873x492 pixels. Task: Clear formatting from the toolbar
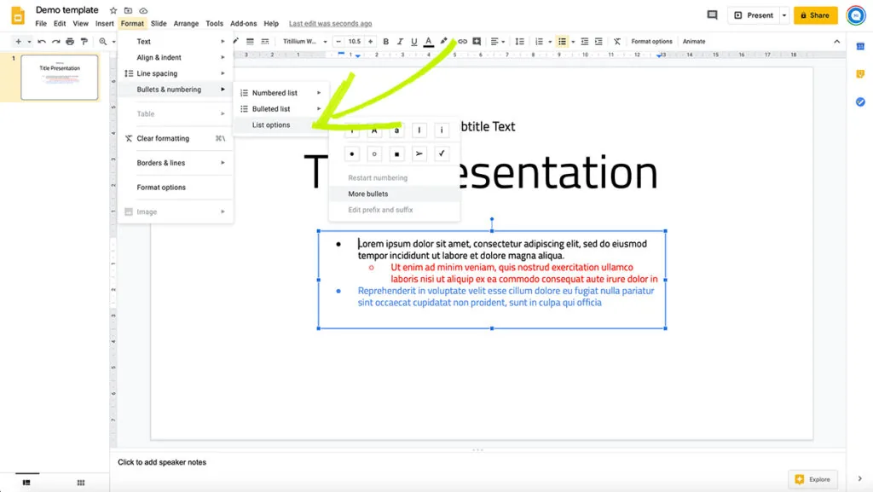point(617,41)
